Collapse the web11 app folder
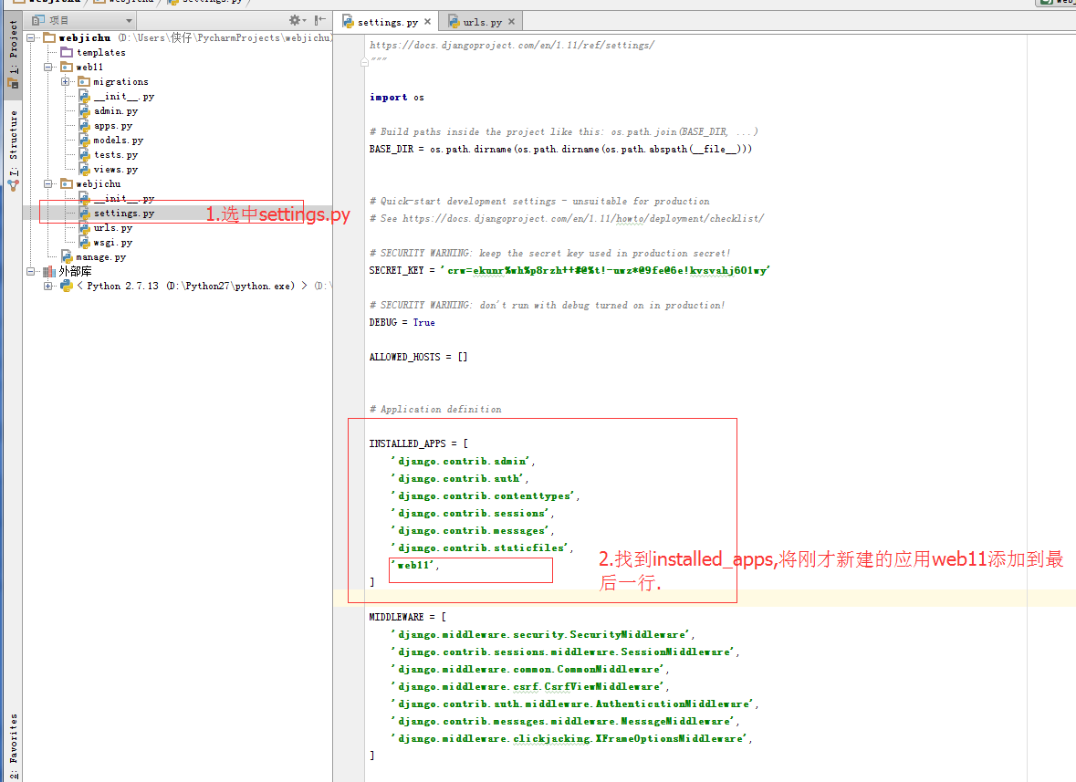1076x782 pixels. click(48, 68)
